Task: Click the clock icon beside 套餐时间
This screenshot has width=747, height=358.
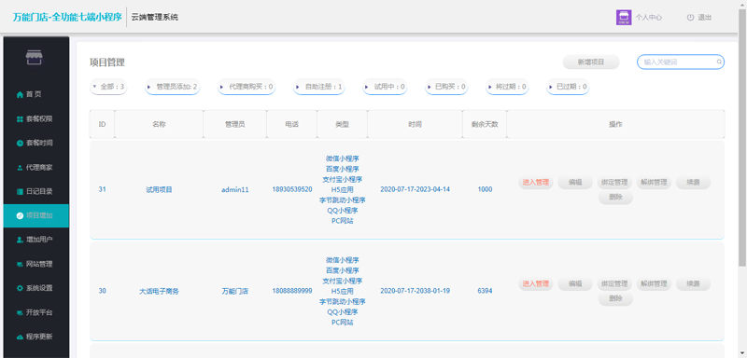Action: click(x=20, y=143)
